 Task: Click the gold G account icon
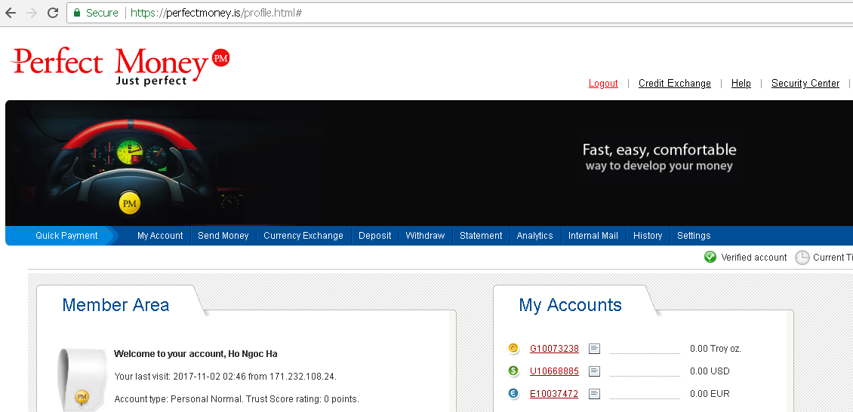513,349
